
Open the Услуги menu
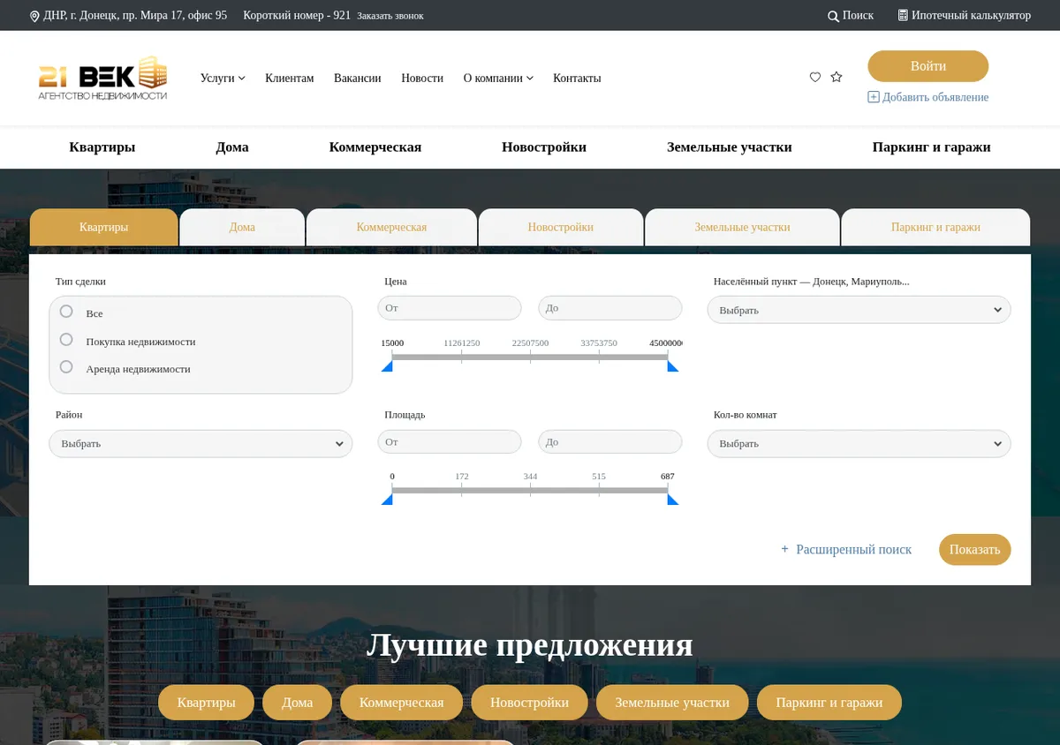pyautogui.click(x=223, y=78)
